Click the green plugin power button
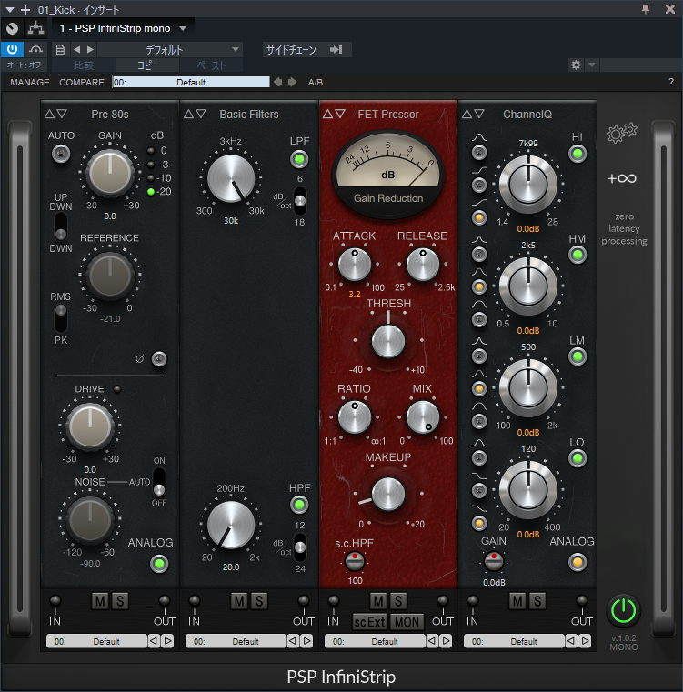Screen dimensions: 683x692 tap(623, 609)
